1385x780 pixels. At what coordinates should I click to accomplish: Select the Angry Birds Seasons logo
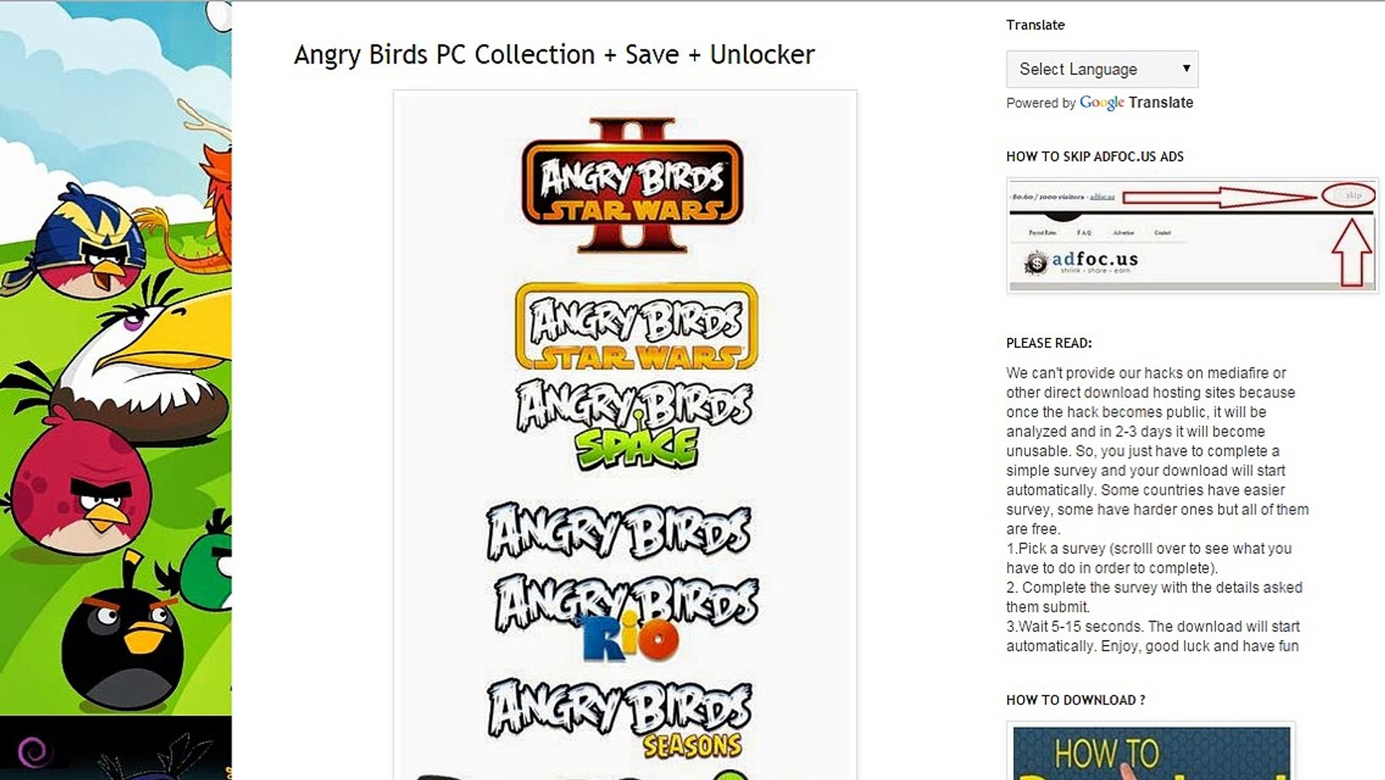619,719
